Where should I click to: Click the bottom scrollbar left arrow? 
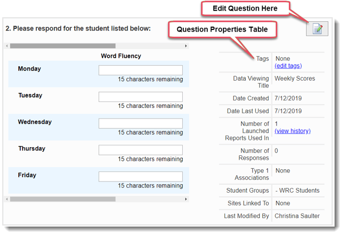(7, 199)
